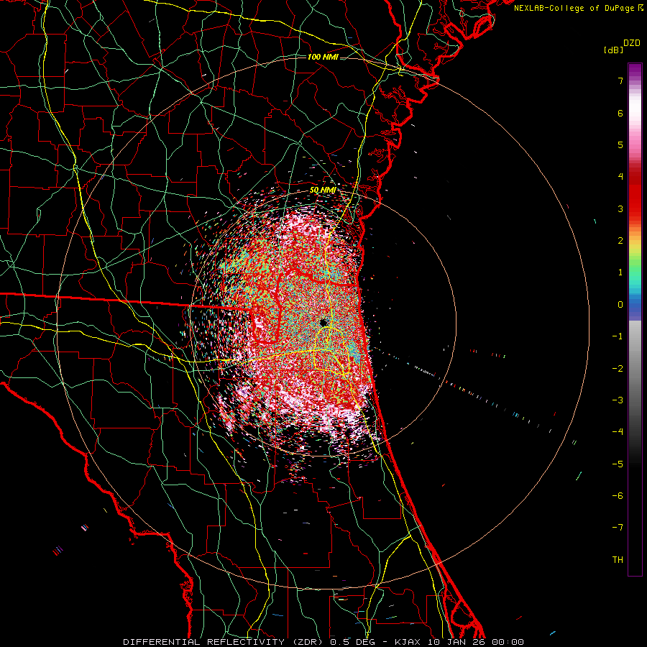The height and width of the screenshot is (647, 647).
Task: Click the 10 JAN 26 00:00 timestamp
Action: (x=474, y=642)
